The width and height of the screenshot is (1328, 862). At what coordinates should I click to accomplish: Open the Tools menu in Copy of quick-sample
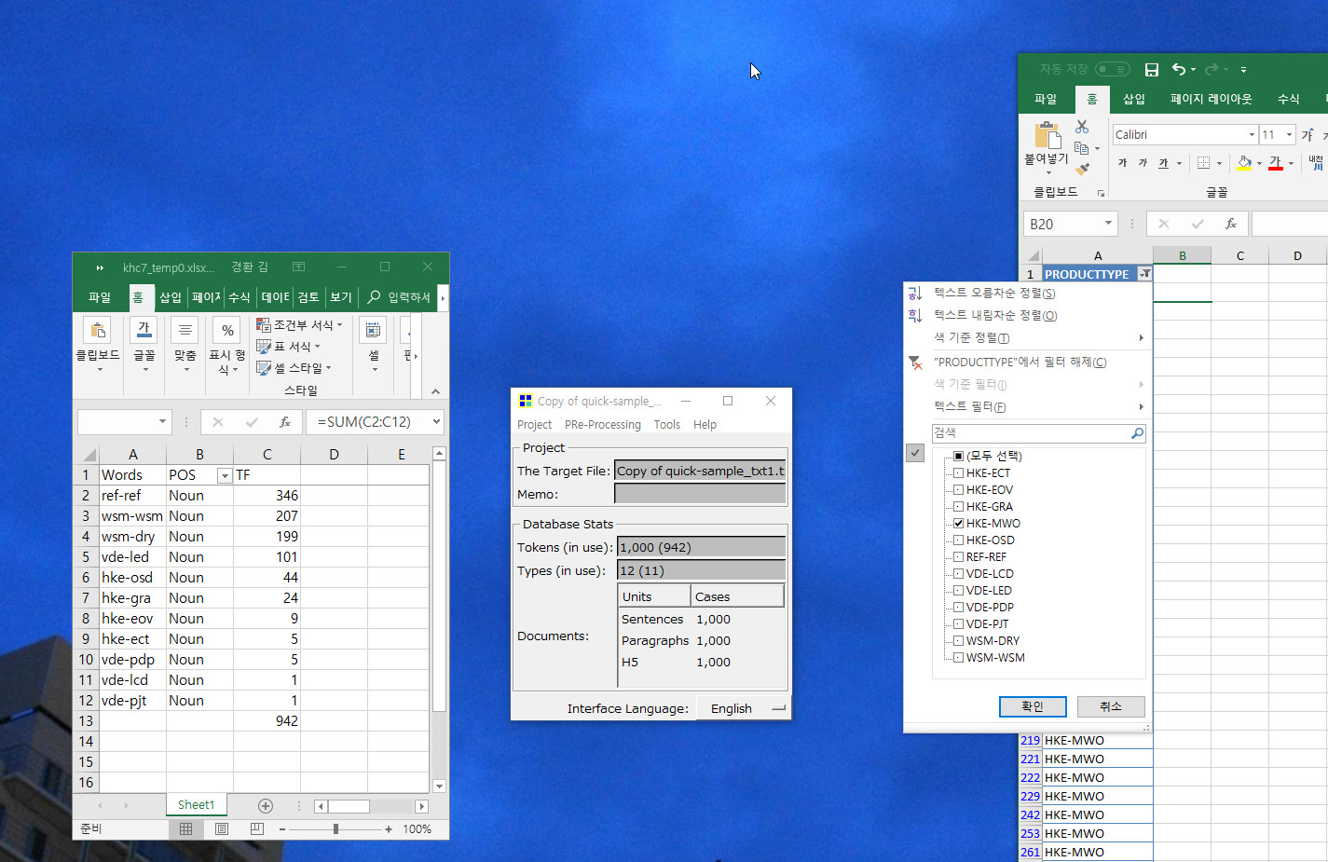pyautogui.click(x=667, y=425)
